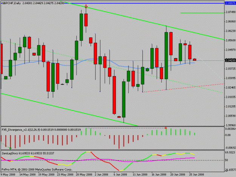Select the short green horizontal line near 2.07490
Image resolution: width=236 pixels, height=177 pixels.
[202, 13]
